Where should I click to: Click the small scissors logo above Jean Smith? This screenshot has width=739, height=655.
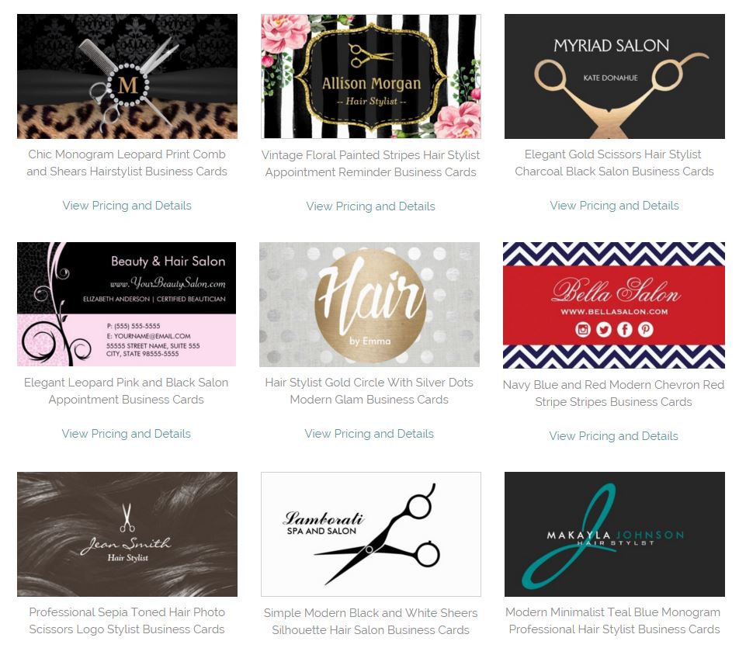127,518
